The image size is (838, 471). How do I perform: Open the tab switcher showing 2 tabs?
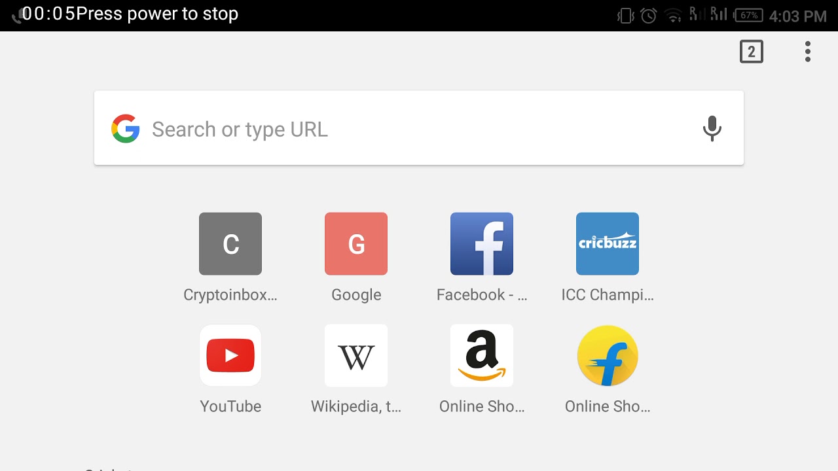pyautogui.click(x=752, y=52)
